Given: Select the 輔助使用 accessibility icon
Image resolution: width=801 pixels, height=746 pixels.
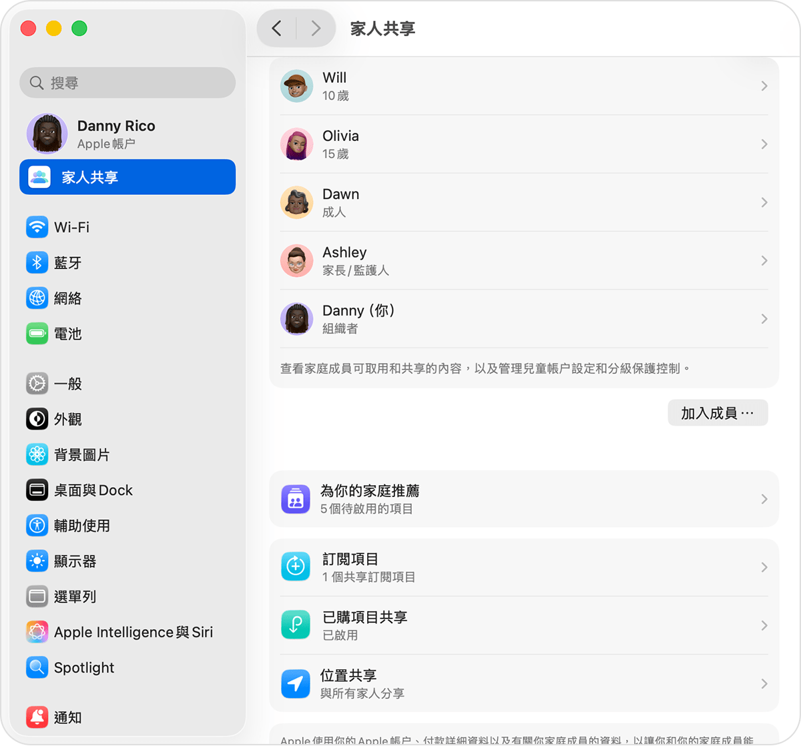Looking at the screenshot, I should tap(37, 525).
